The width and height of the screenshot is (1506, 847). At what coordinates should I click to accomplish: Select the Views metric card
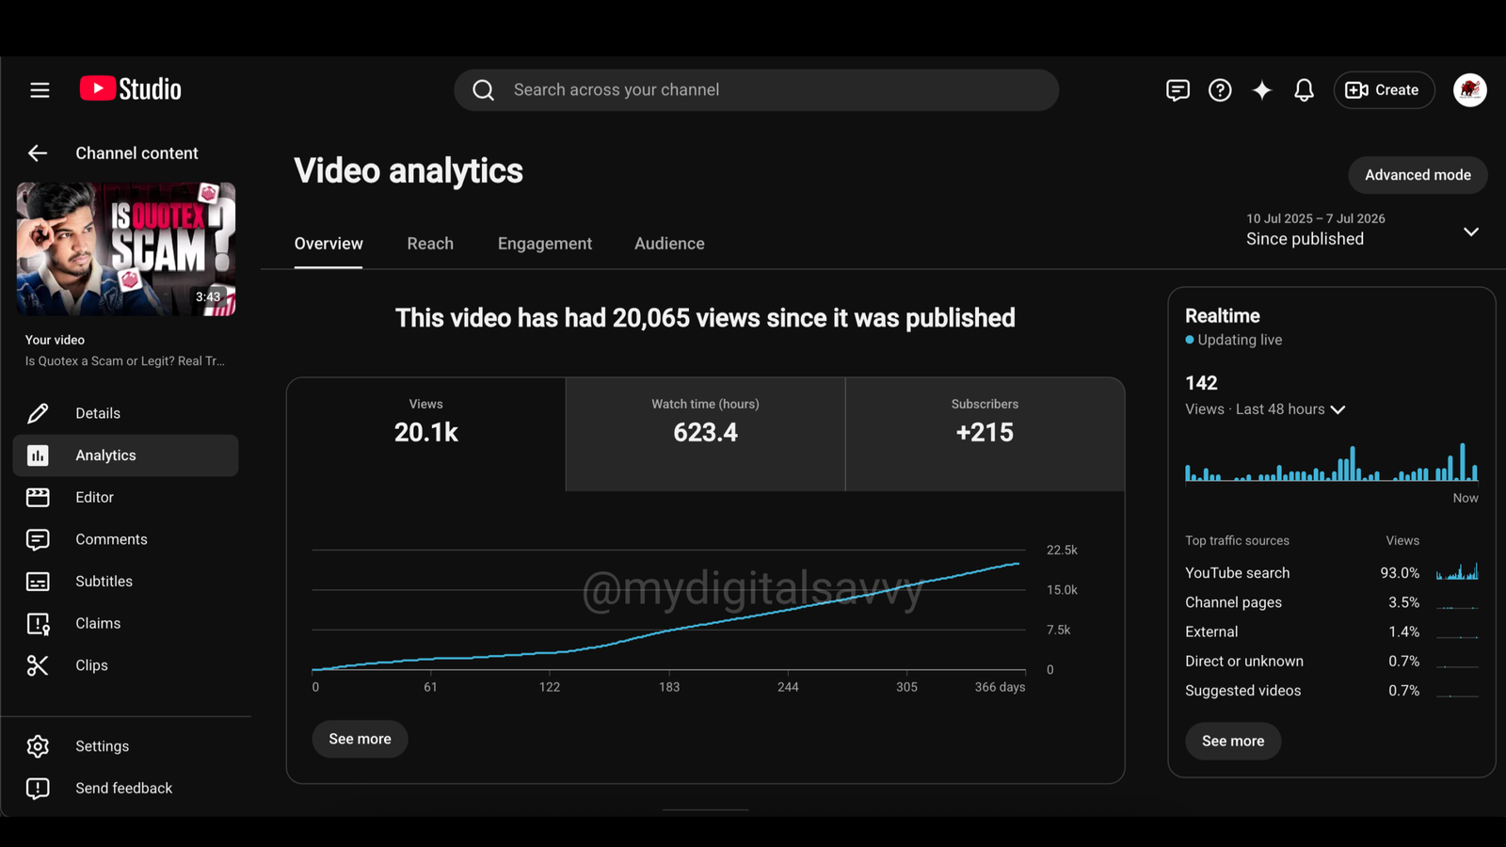pyautogui.click(x=426, y=434)
